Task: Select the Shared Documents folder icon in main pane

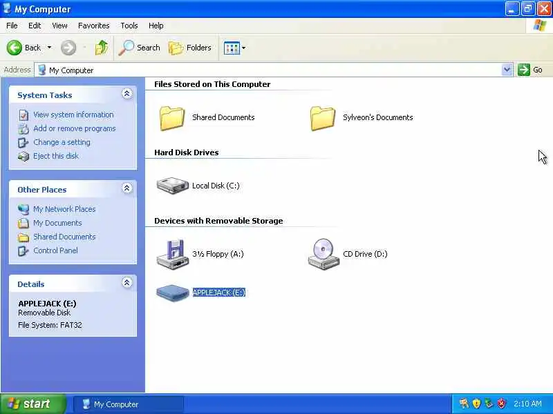Action: tap(172, 118)
